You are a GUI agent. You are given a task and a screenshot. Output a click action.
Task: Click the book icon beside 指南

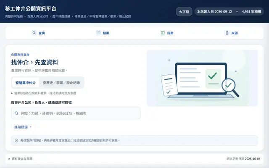163,33
